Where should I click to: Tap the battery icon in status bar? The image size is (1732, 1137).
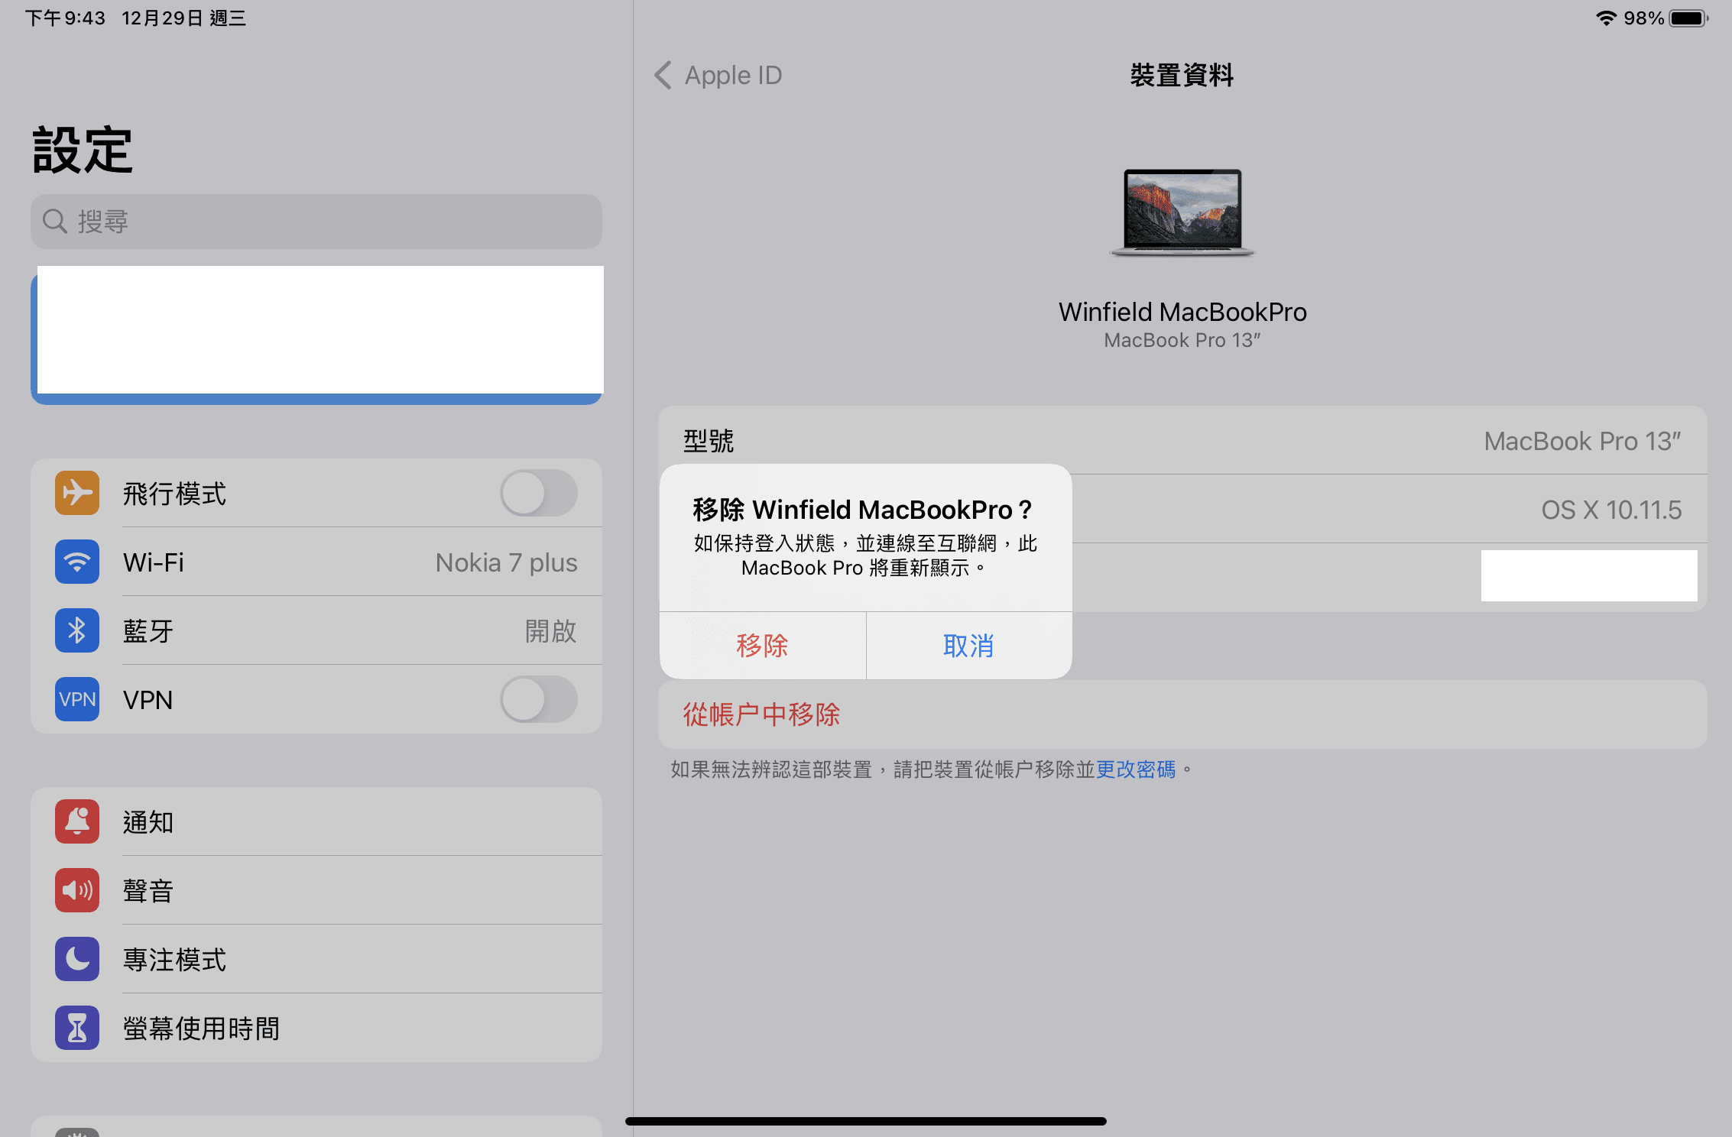[x=1688, y=18]
